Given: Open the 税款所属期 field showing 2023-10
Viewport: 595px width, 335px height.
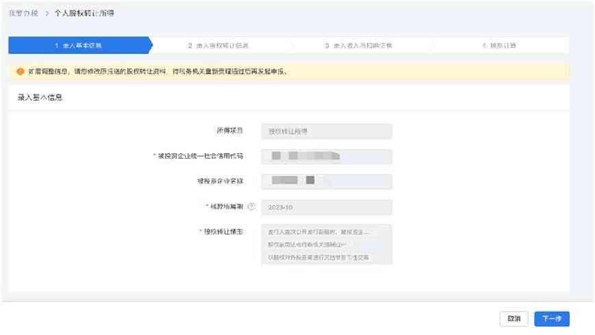Looking at the screenshot, I should tap(327, 207).
